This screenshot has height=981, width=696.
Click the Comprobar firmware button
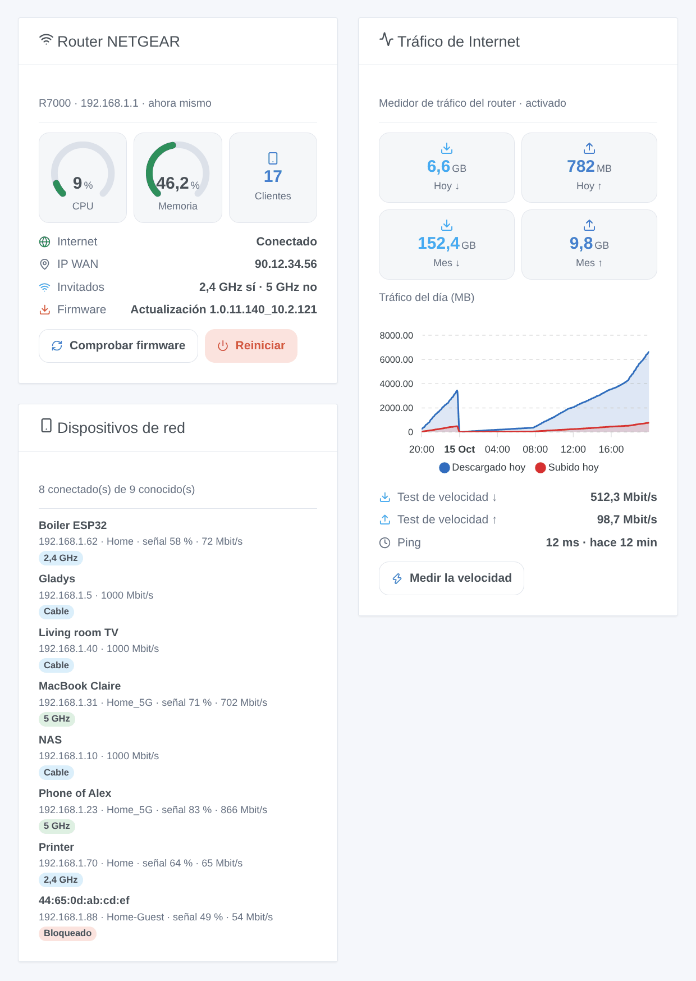pyautogui.click(x=118, y=346)
